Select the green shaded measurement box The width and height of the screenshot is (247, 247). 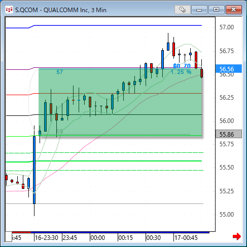120,102
